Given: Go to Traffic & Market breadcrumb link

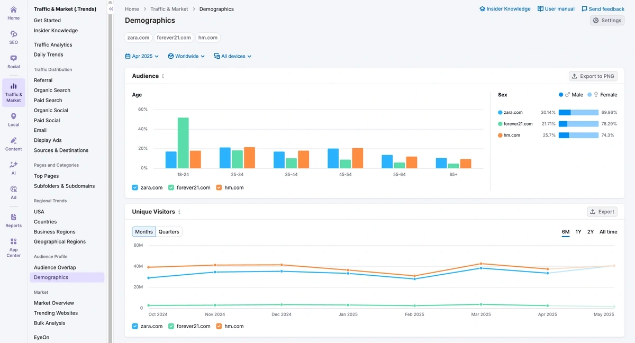Looking at the screenshot, I should (x=169, y=9).
